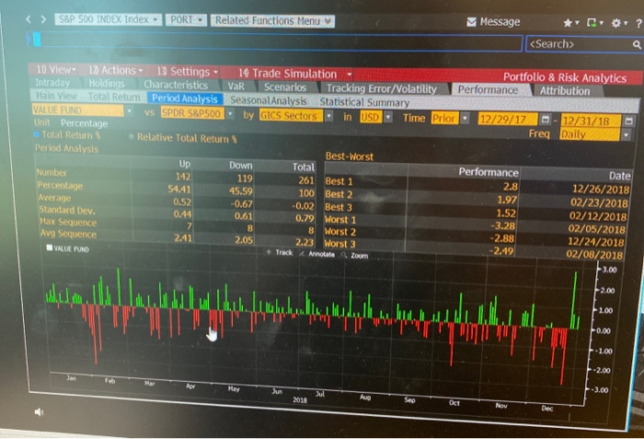The height and width of the screenshot is (439, 644).
Task: Switch to the Attribution tab
Action: (x=564, y=91)
